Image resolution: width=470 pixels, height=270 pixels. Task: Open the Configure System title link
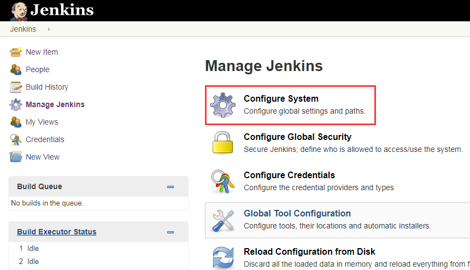pyautogui.click(x=281, y=98)
